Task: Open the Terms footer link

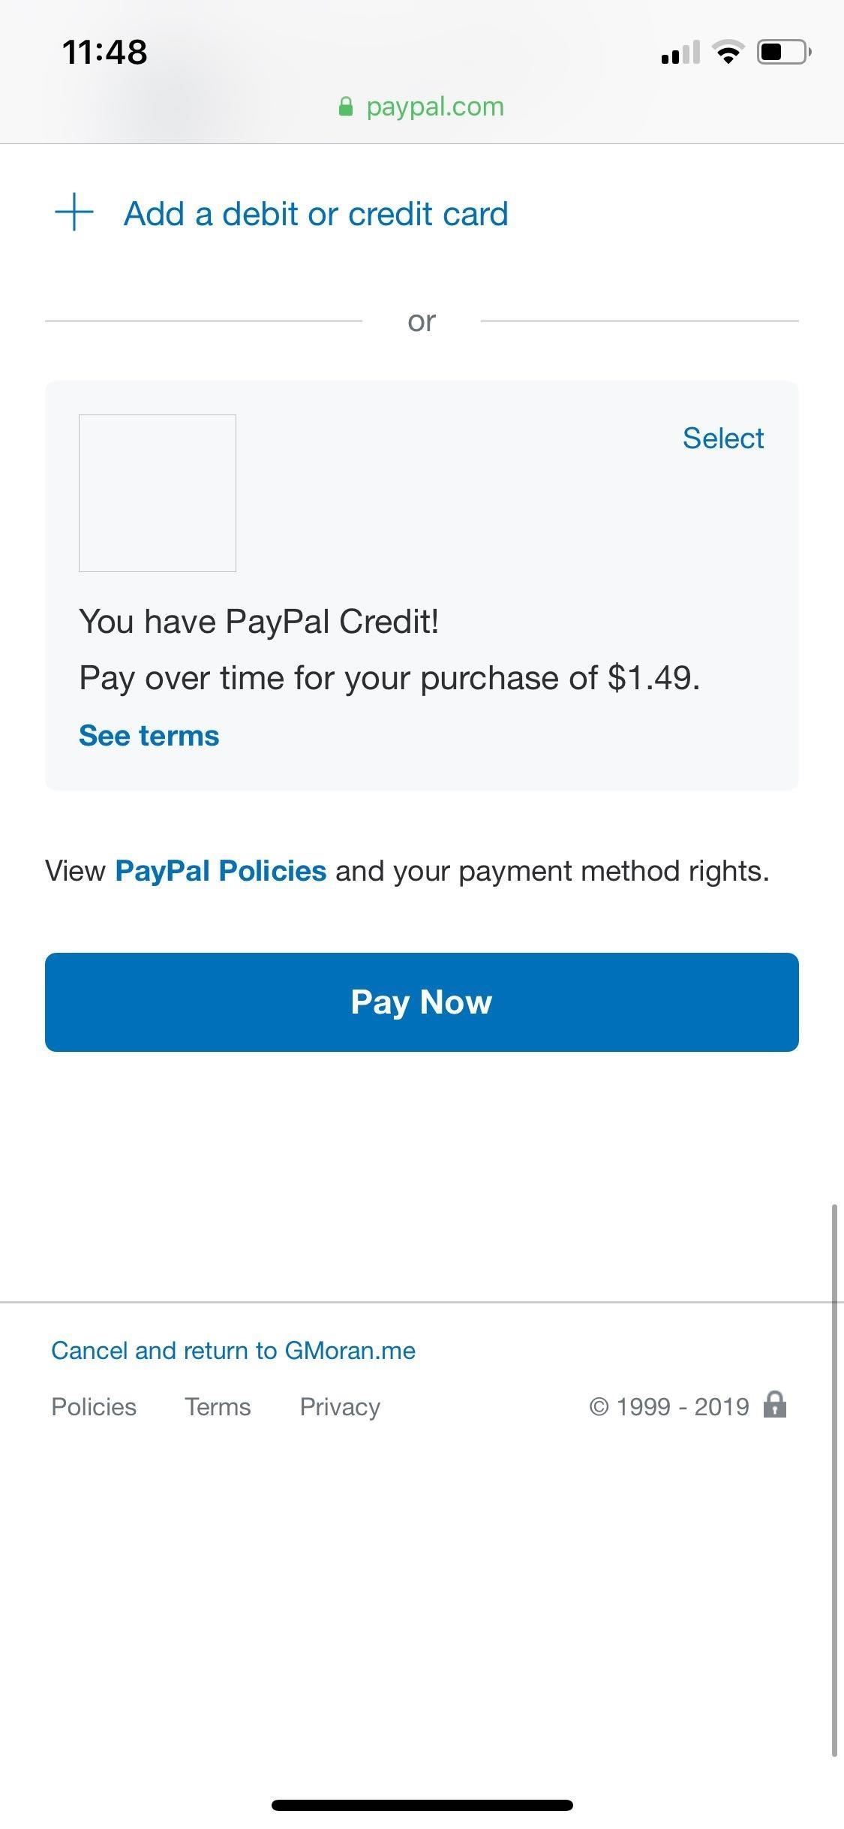Action: coord(218,1406)
